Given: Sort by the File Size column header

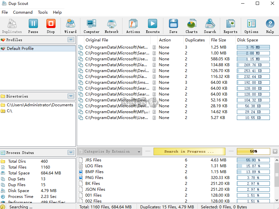Looking at the screenshot, I should pyautogui.click(x=219, y=40).
